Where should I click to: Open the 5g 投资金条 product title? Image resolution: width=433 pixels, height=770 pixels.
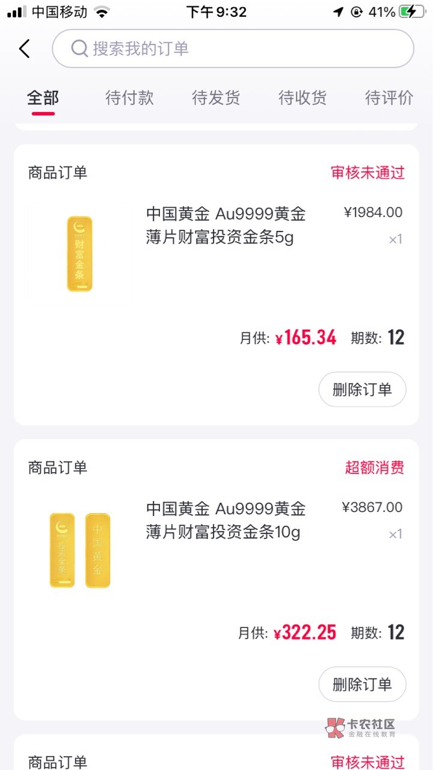coord(226,226)
